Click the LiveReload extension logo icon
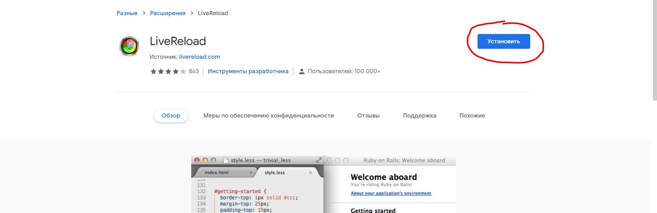Viewport: 657px width, 213px height. 129,46
